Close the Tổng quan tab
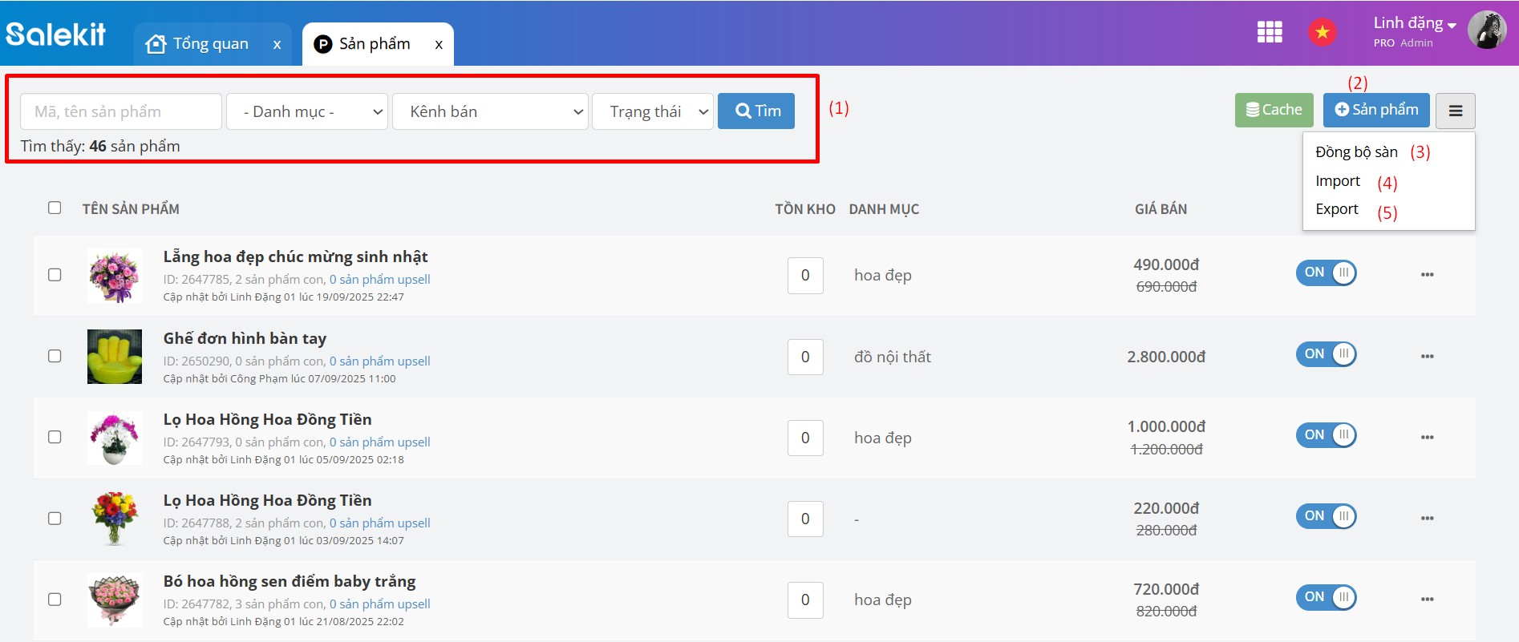Viewport: 1519px width, 642px height. [277, 45]
